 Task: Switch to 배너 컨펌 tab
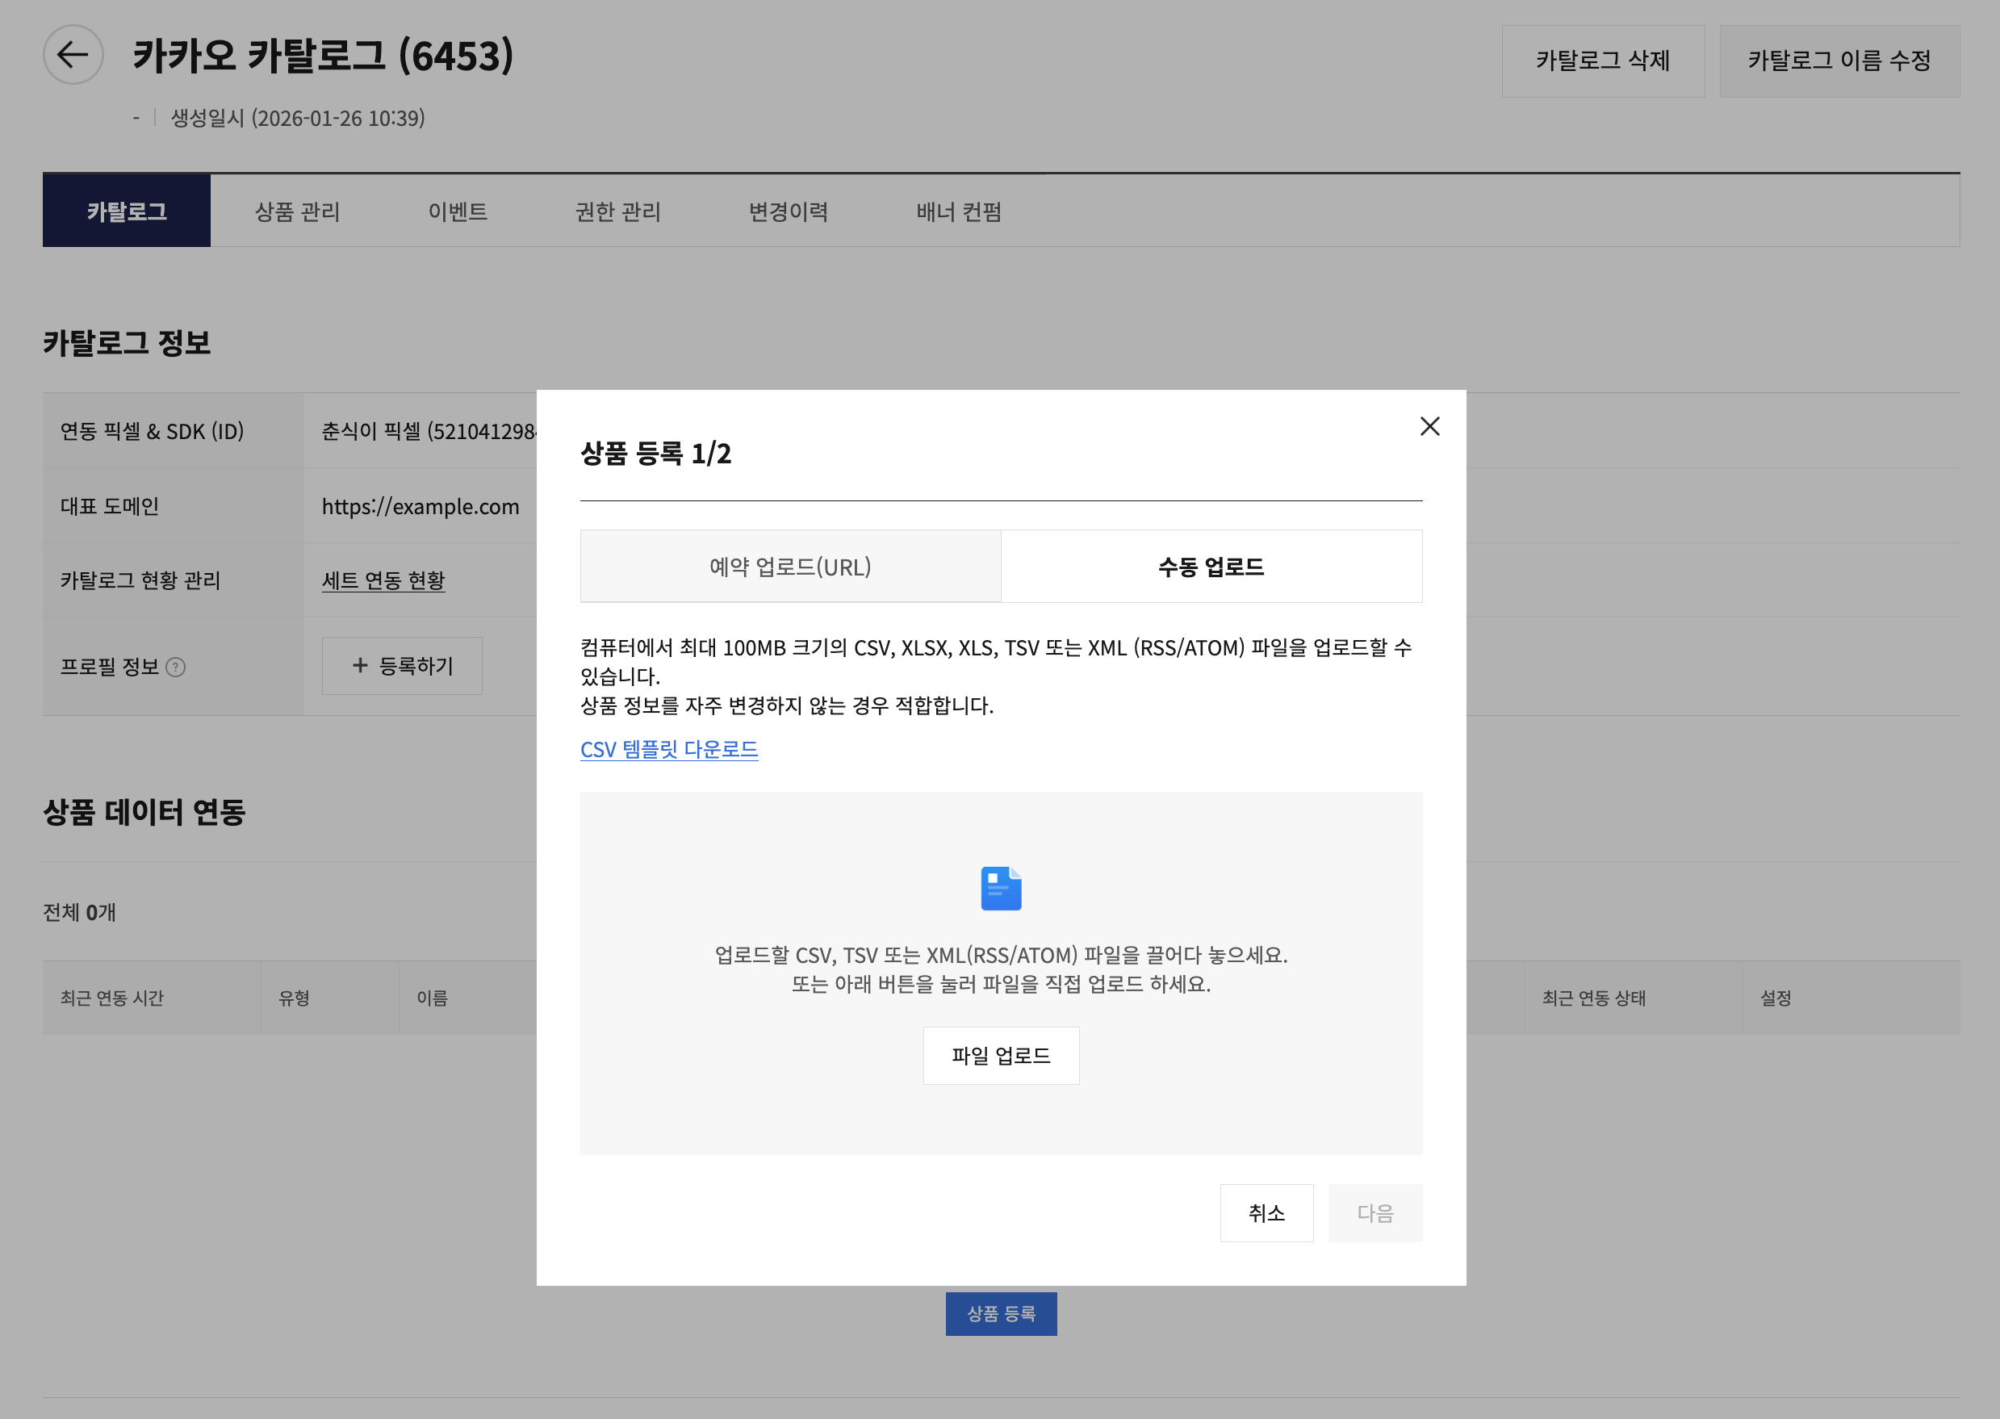click(x=959, y=211)
